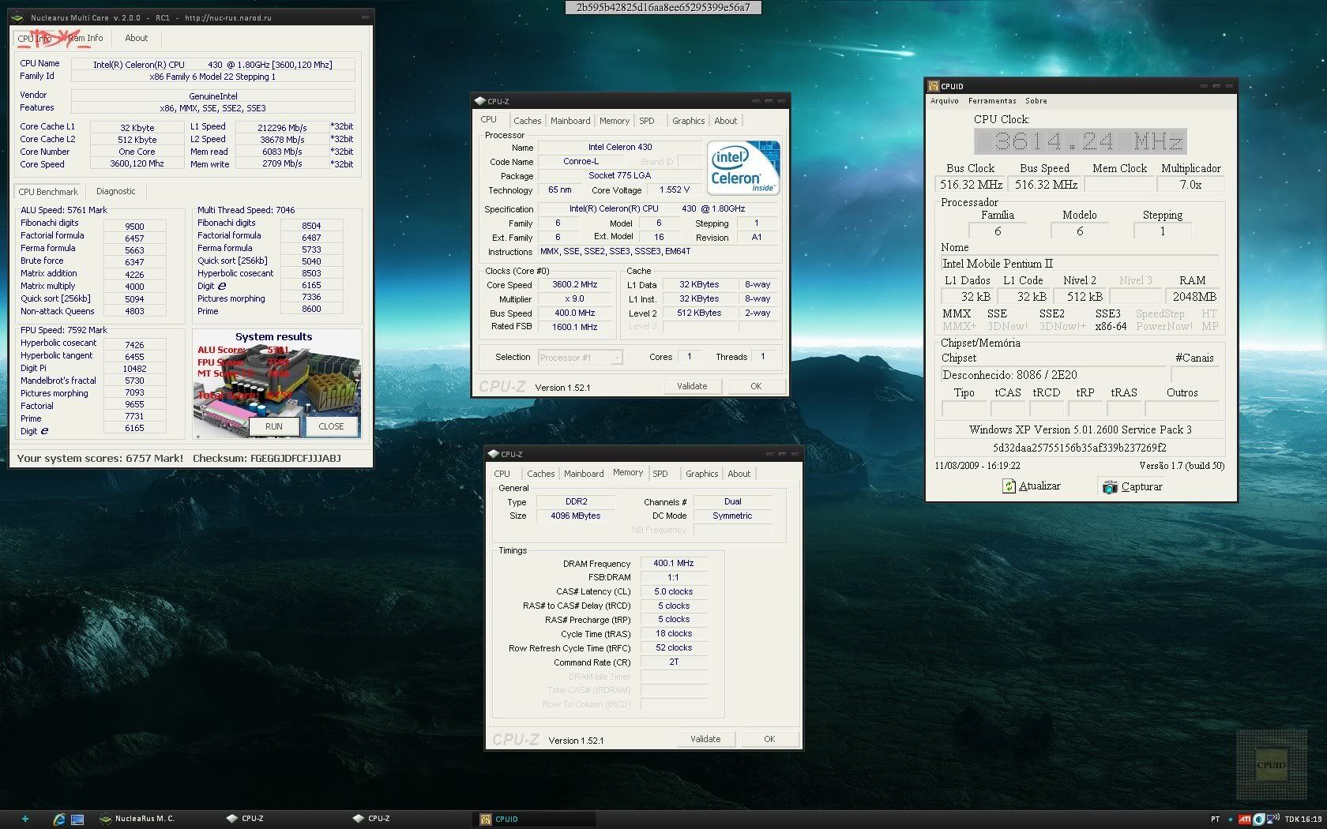Image resolution: width=1327 pixels, height=829 pixels.
Task: Click the Core Voltage 1.552 V value
Action: tap(674, 190)
